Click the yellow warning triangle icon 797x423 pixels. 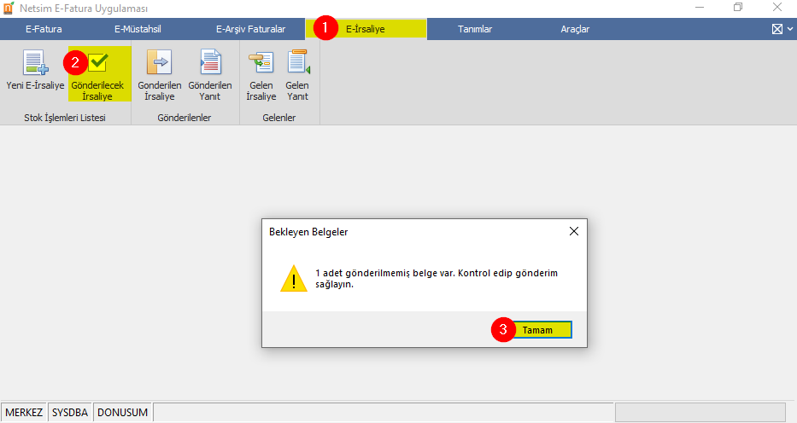294,279
